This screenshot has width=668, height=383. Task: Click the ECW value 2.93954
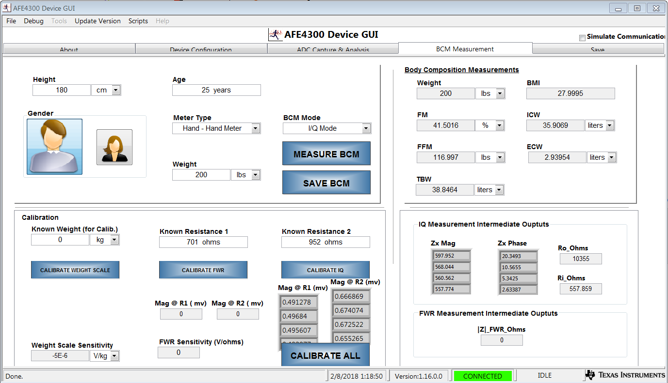pos(557,157)
